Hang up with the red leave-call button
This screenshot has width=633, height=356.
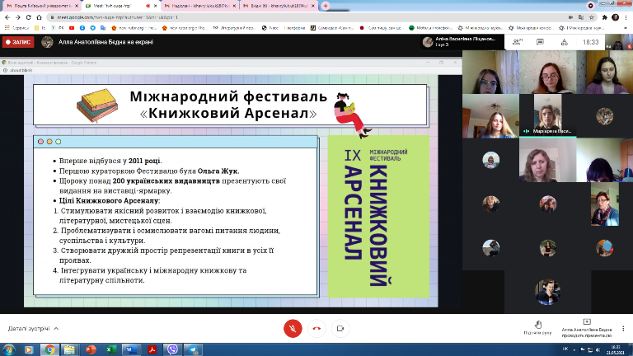316,327
